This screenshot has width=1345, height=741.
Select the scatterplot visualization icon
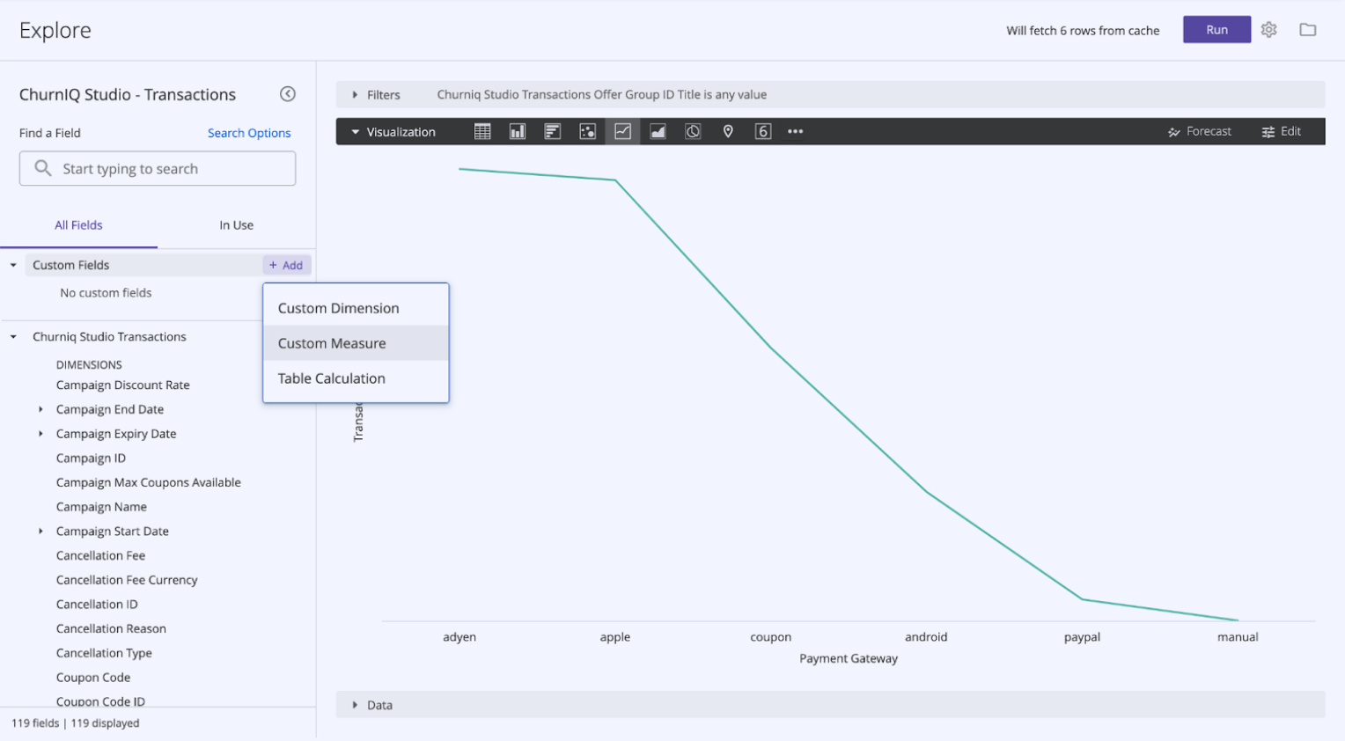587,131
